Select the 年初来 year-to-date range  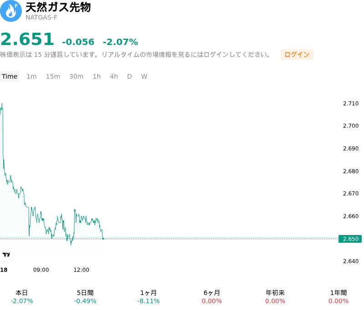pyautogui.click(x=275, y=297)
